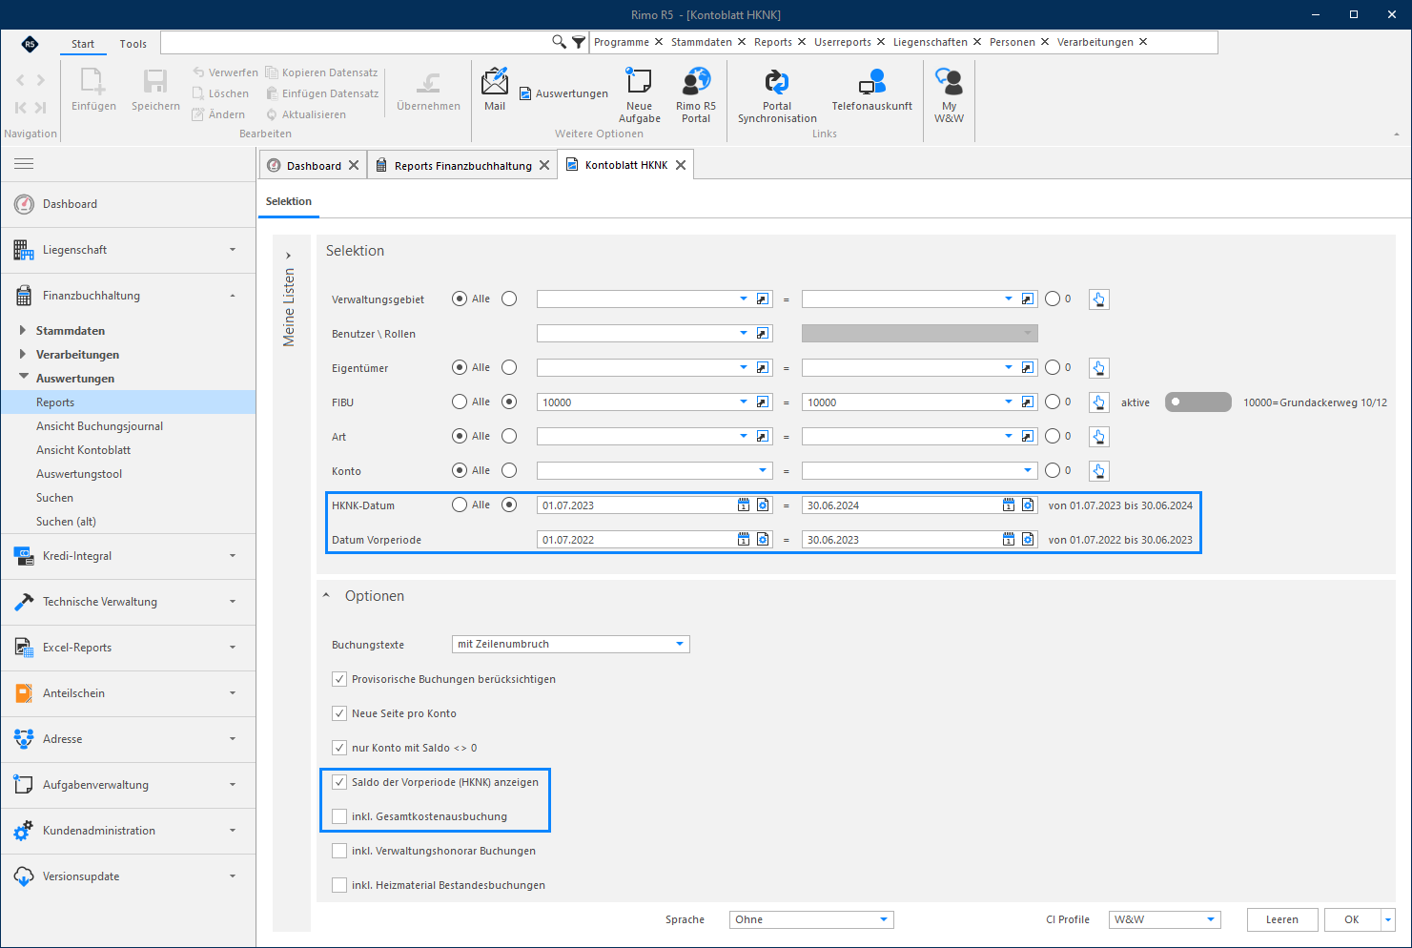
Task: Click the OK button
Action: tap(1352, 919)
